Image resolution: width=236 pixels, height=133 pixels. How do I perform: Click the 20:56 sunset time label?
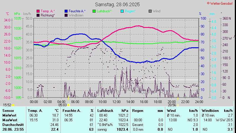click(x=172, y=105)
